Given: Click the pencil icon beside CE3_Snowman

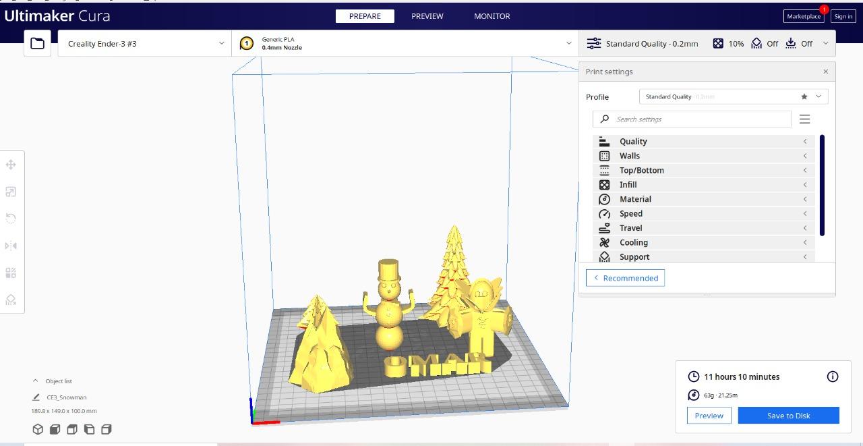Looking at the screenshot, I should pyautogui.click(x=36, y=397).
